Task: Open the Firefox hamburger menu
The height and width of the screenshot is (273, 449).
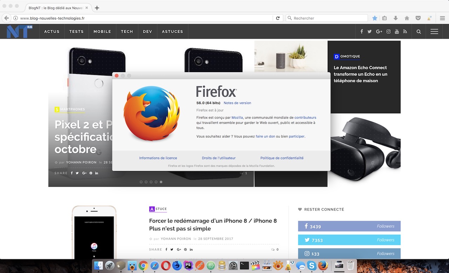Action: click(x=442, y=18)
